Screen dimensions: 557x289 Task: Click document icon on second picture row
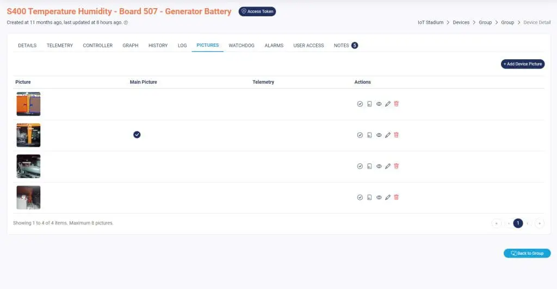click(x=369, y=135)
